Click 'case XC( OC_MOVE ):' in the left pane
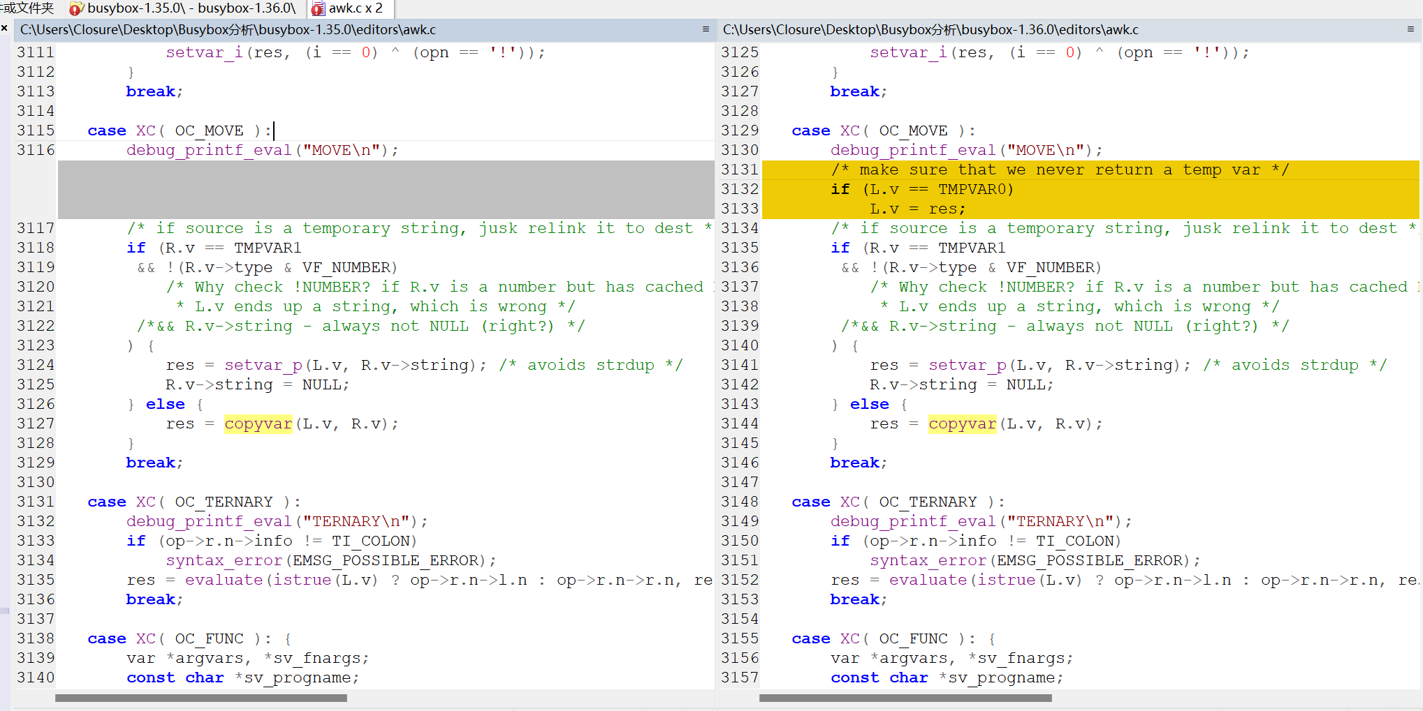1423x711 pixels. (180, 130)
